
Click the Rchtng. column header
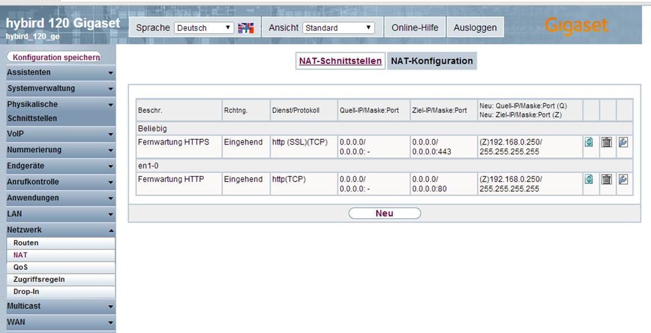246,110
